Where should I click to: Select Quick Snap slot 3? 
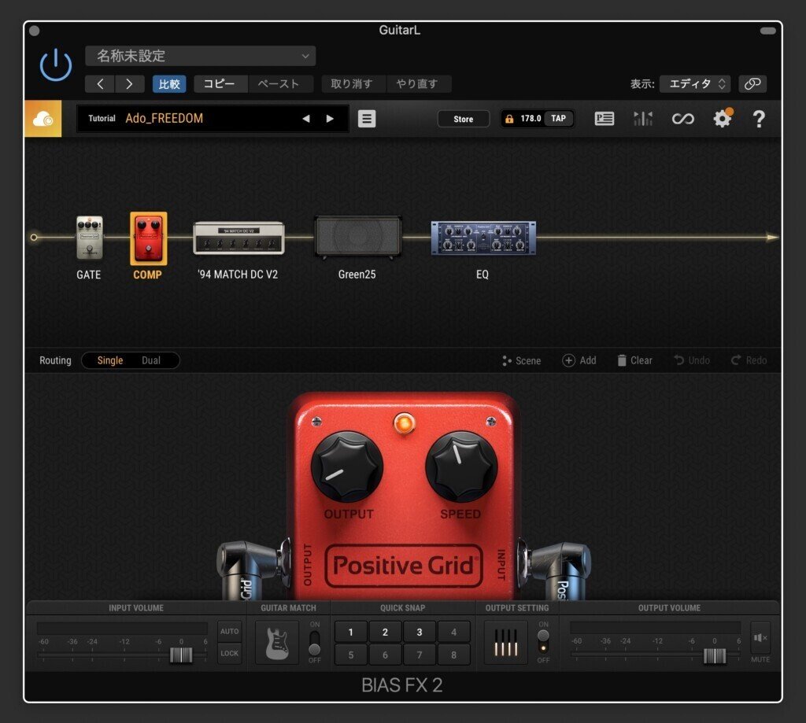(420, 632)
